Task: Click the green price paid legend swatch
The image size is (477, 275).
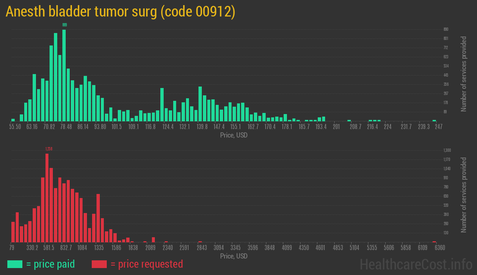Action: pos(15,264)
